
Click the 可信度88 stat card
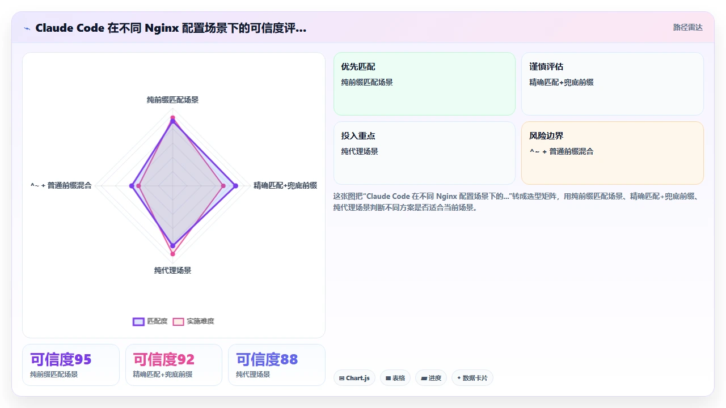click(x=277, y=365)
